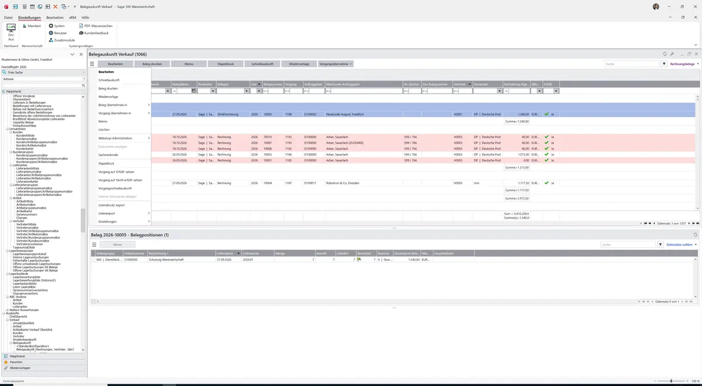The image size is (702, 386).
Task: Click the Stapeldruck toolbar button
Action: tap(226, 64)
